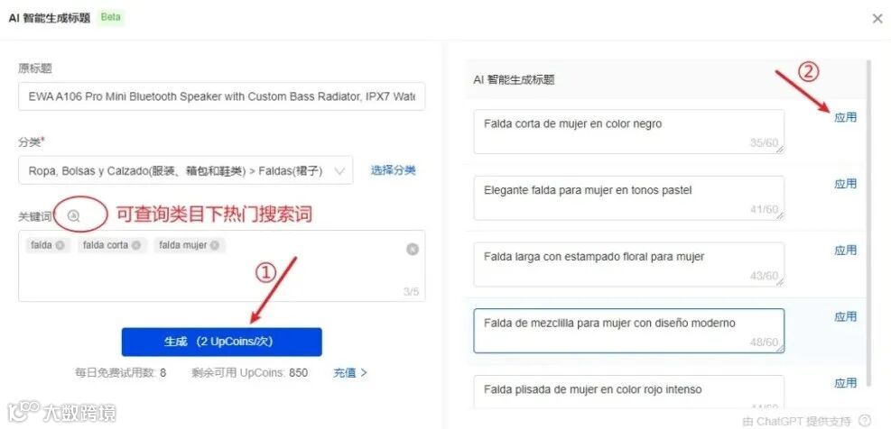Screen dimensions: 891x429
Task: Apply the 'Falda plisada de mujer' title
Action: 845,383
